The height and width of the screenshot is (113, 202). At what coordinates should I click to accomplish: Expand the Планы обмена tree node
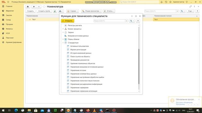[x=63, y=39]
